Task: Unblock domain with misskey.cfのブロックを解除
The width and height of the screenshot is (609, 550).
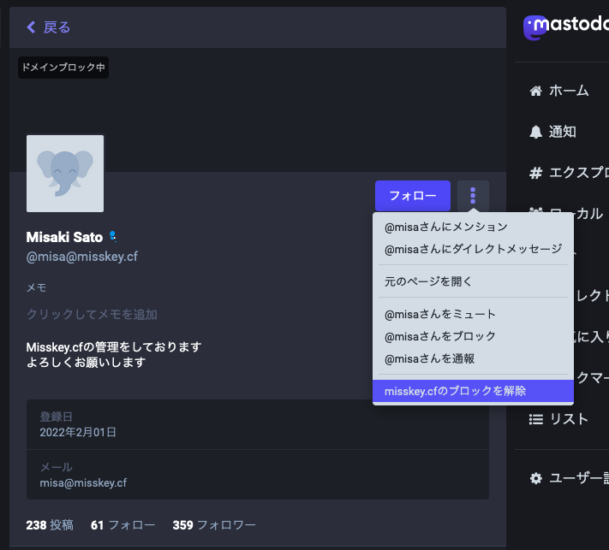Action: coord(455,391)
